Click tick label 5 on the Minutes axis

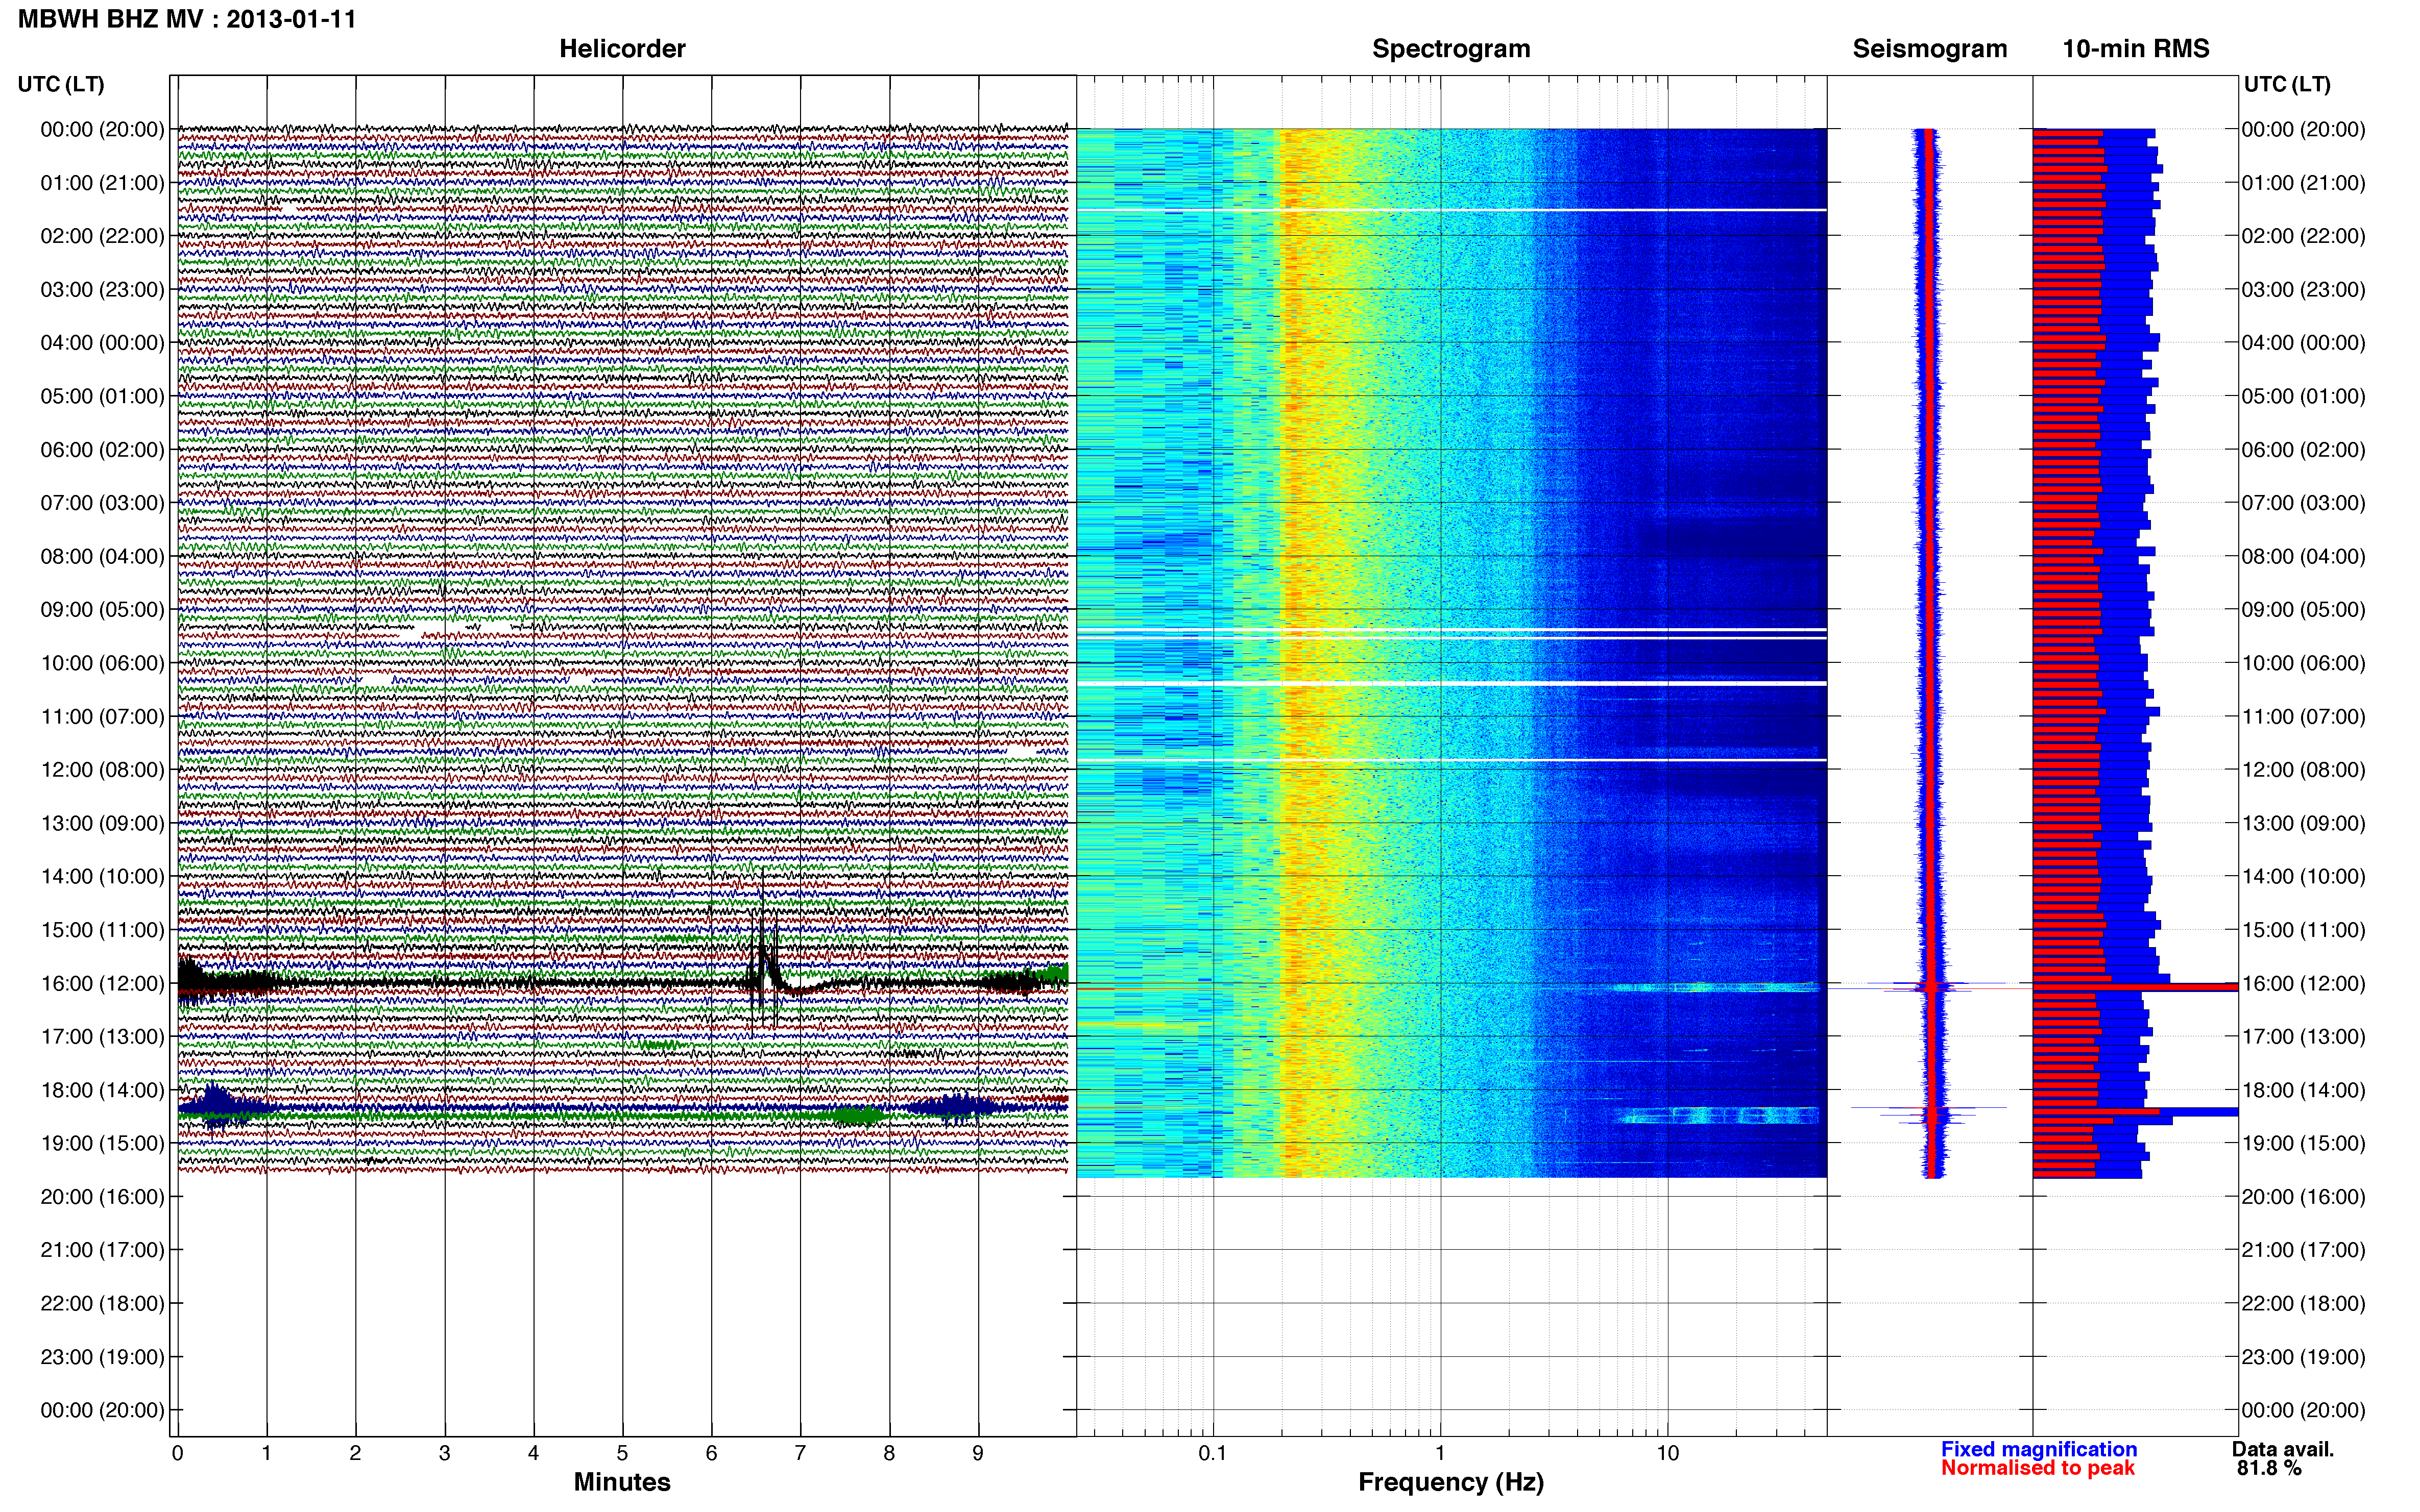[622, 1453]
